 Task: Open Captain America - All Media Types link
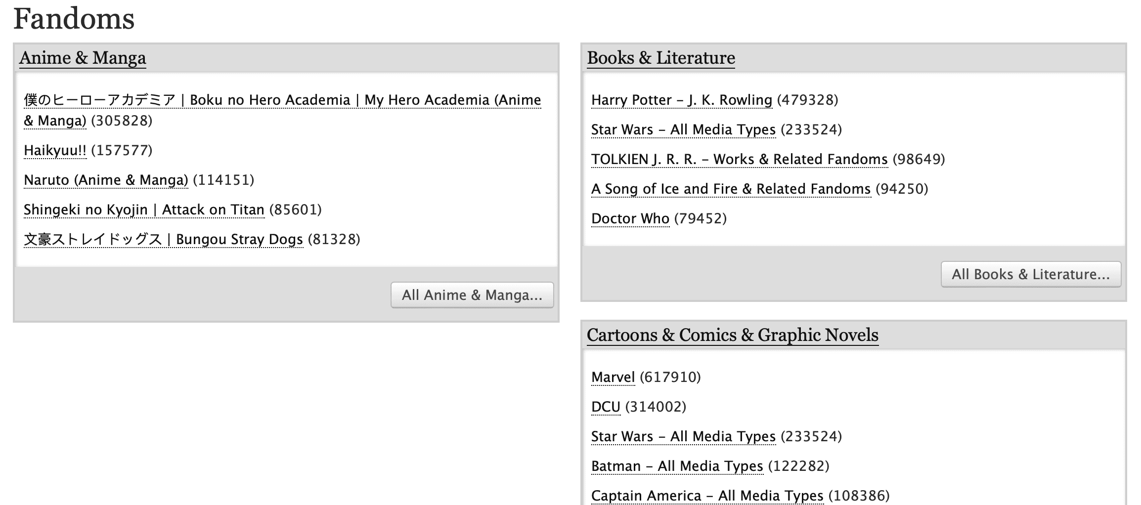707,496
